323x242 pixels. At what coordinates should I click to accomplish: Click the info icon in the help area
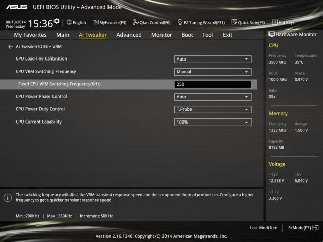tap(8, 198)
